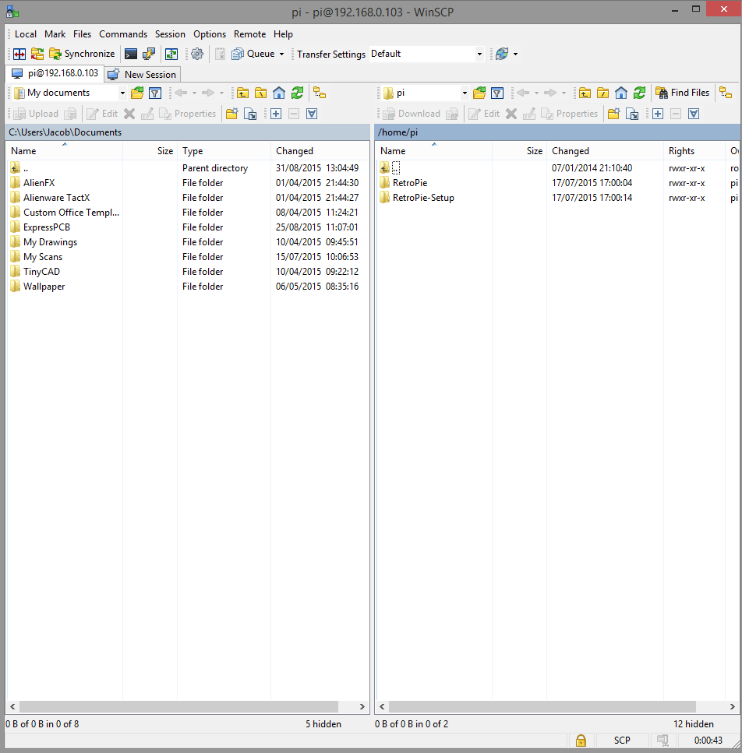Click the Preferences gear icon
The height and width of the screenshot is (753, 742).
coord(197,54)
